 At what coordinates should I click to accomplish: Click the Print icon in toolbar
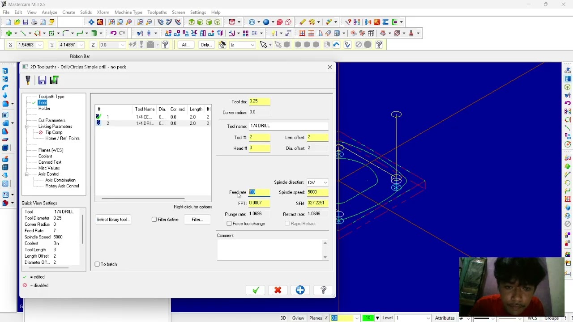34,22
